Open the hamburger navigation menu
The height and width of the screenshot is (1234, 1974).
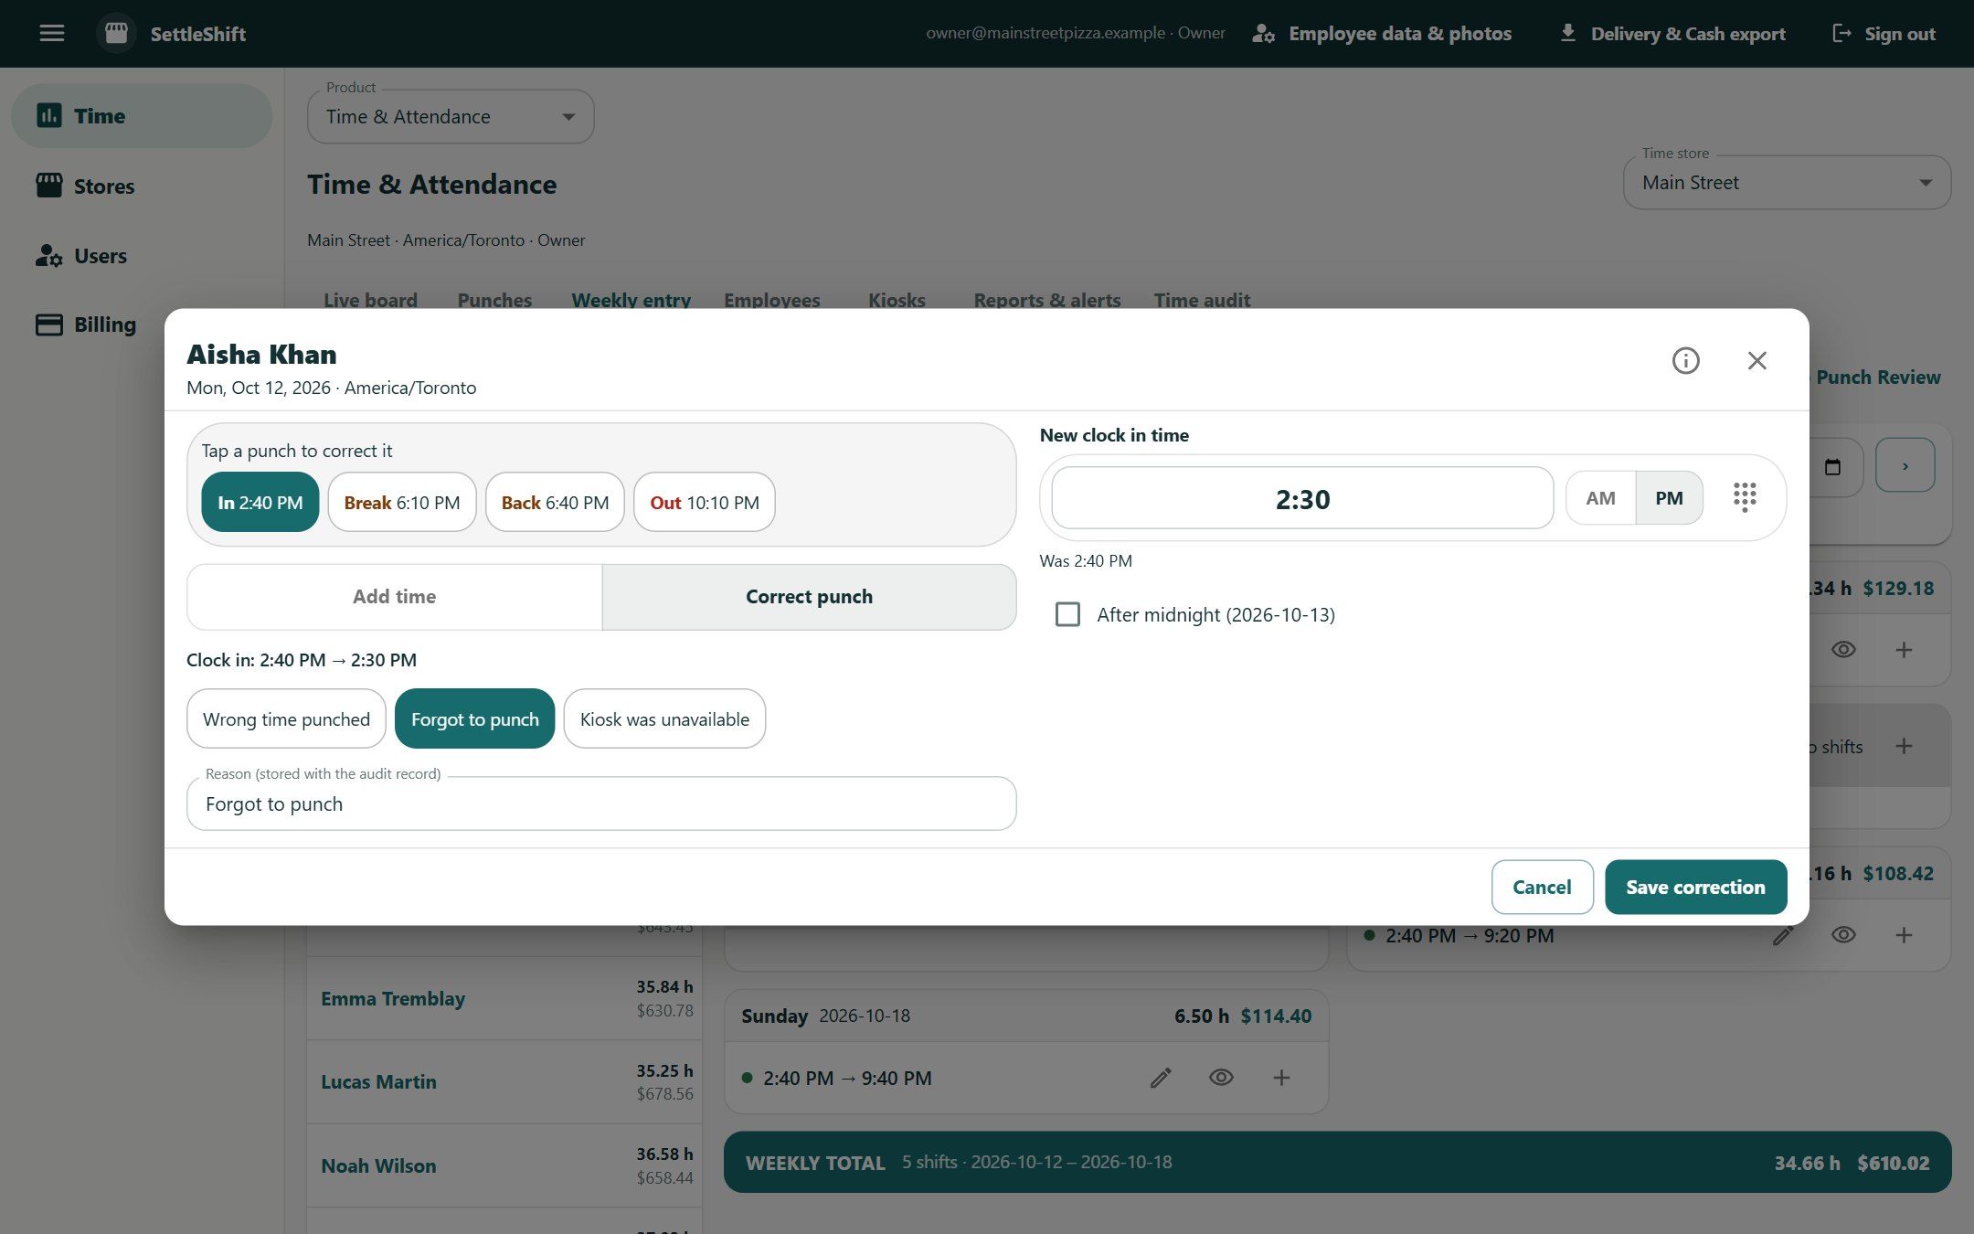(x=52, y=34)
